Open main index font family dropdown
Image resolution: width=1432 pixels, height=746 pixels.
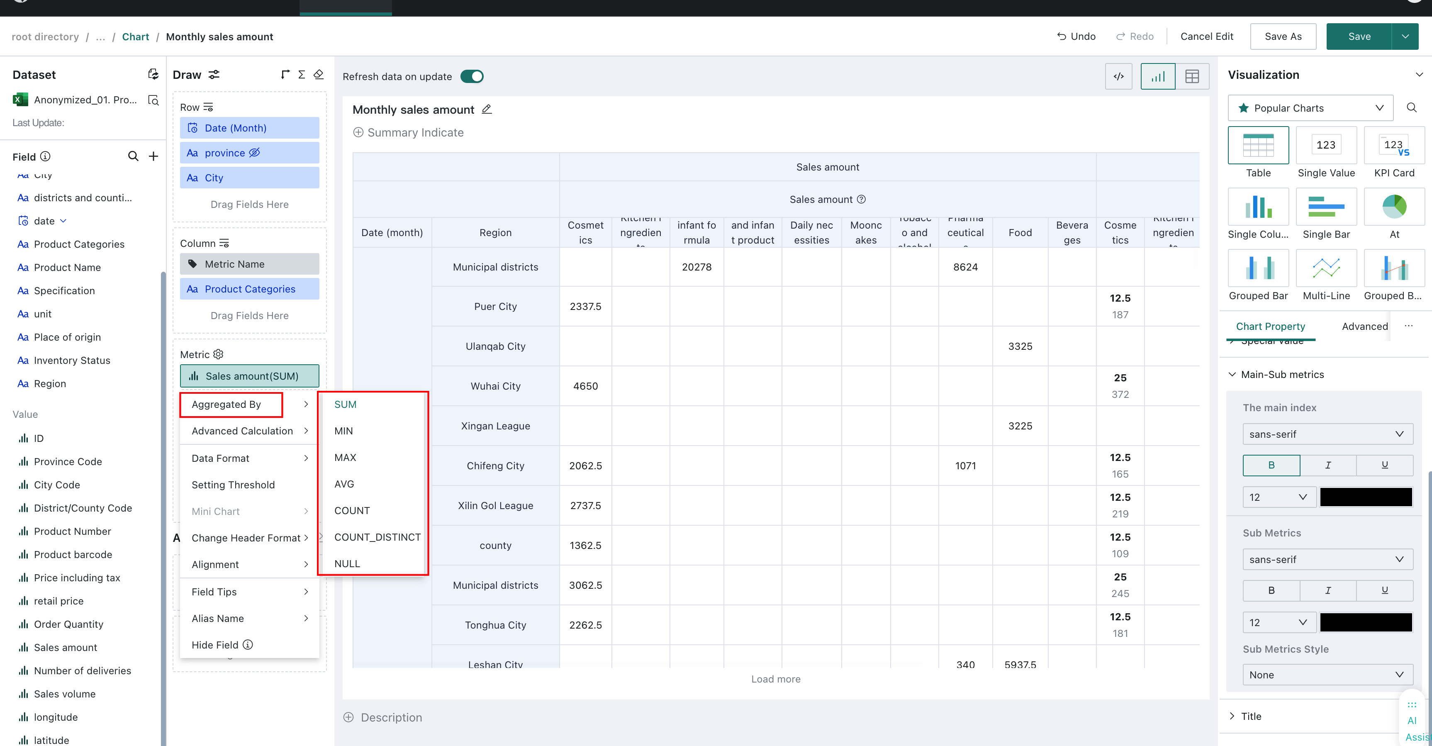click(1328, 434)
